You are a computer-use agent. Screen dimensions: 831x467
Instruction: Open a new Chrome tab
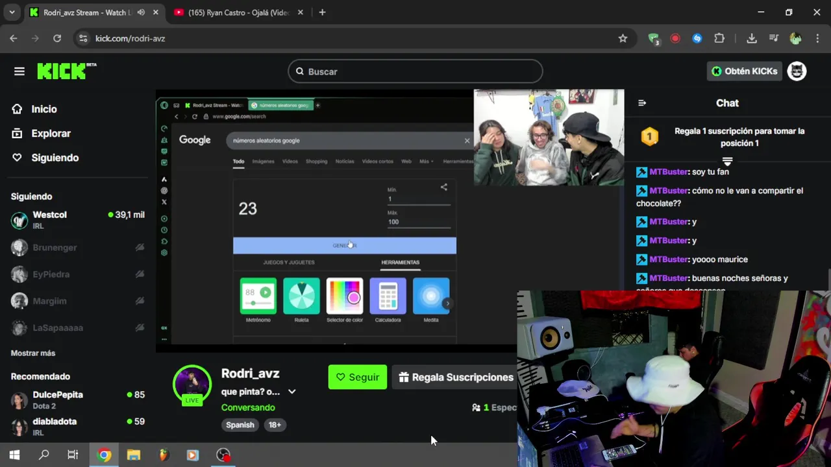coord(322,12)
